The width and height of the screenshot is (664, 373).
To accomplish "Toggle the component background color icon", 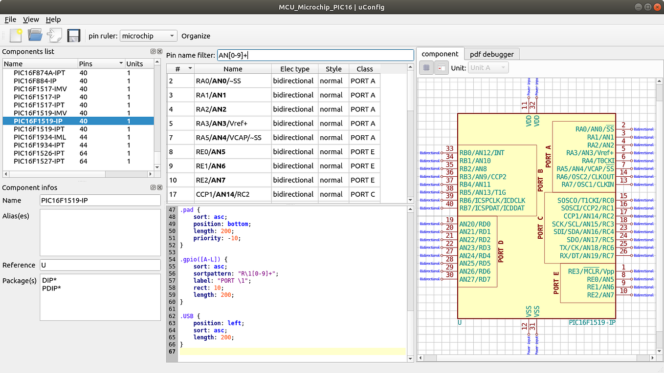I will coord(441,67).
